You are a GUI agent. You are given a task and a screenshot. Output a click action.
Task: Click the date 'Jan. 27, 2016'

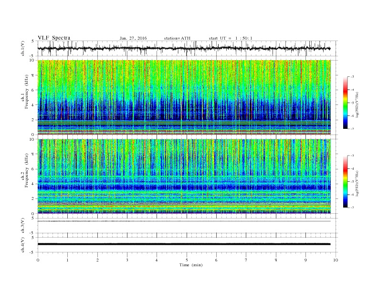click(133, 38)
